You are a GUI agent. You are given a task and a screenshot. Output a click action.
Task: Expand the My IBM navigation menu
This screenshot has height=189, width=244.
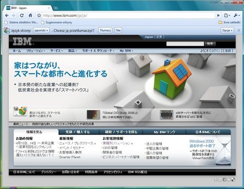(126, 51)
